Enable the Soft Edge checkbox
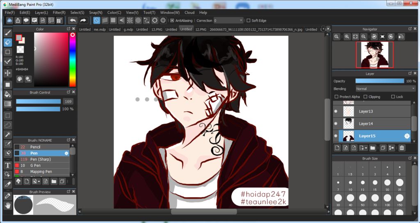The height and width of the screenshot is (223, 420). click(x=248, y=20)
